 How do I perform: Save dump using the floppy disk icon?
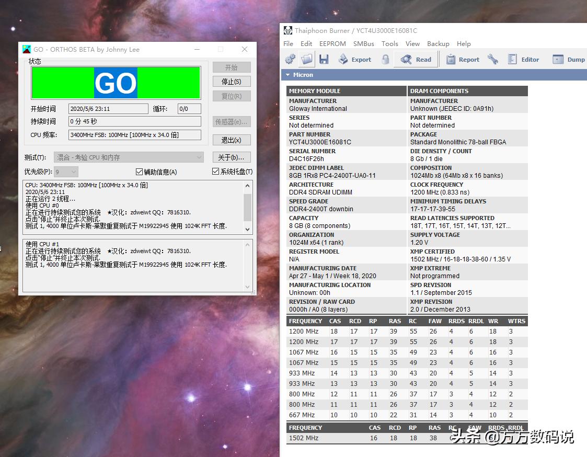324,59
